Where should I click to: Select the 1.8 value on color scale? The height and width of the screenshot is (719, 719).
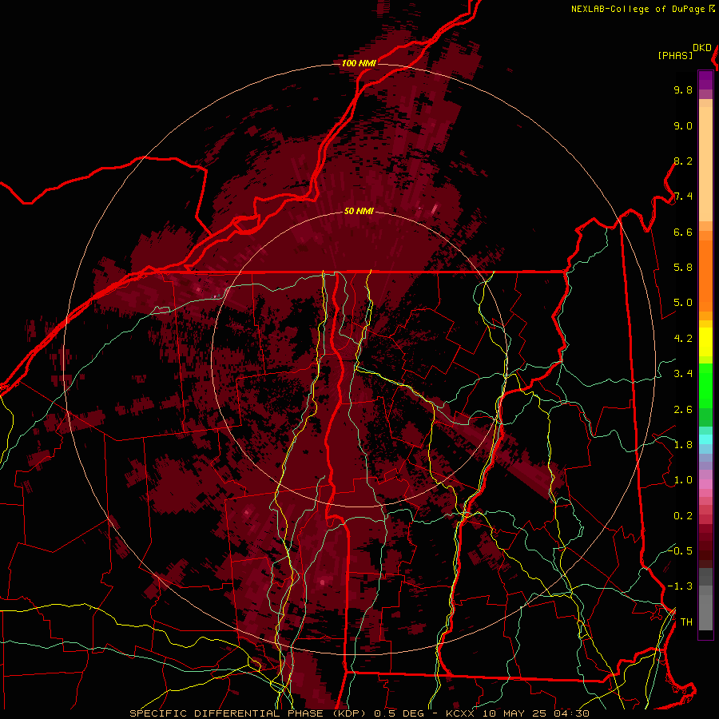tap(683, 445)
